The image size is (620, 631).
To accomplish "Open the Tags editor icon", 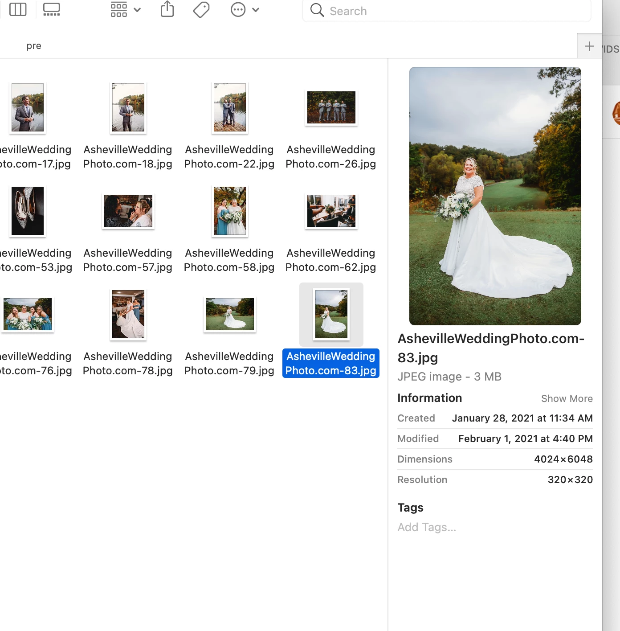I will 201,9.
